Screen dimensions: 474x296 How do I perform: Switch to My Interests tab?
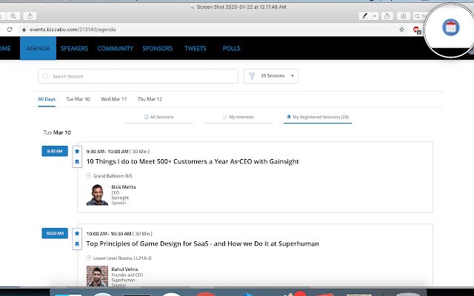point(238,117)
